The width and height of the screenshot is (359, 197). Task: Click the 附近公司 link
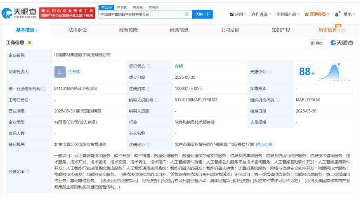point(264,145)
